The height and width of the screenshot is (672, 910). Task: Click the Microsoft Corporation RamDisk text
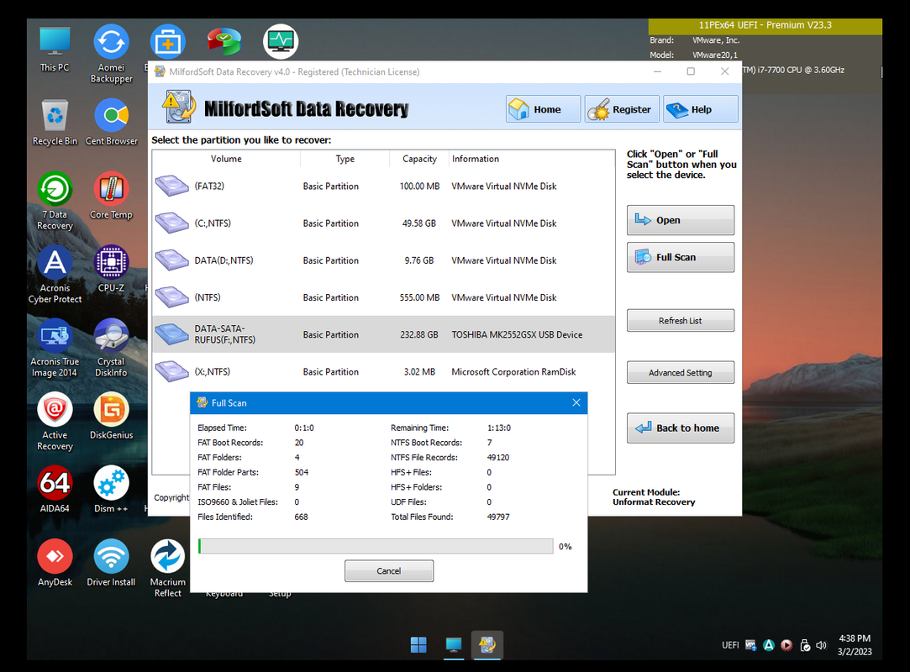click(x=513, y=372)
